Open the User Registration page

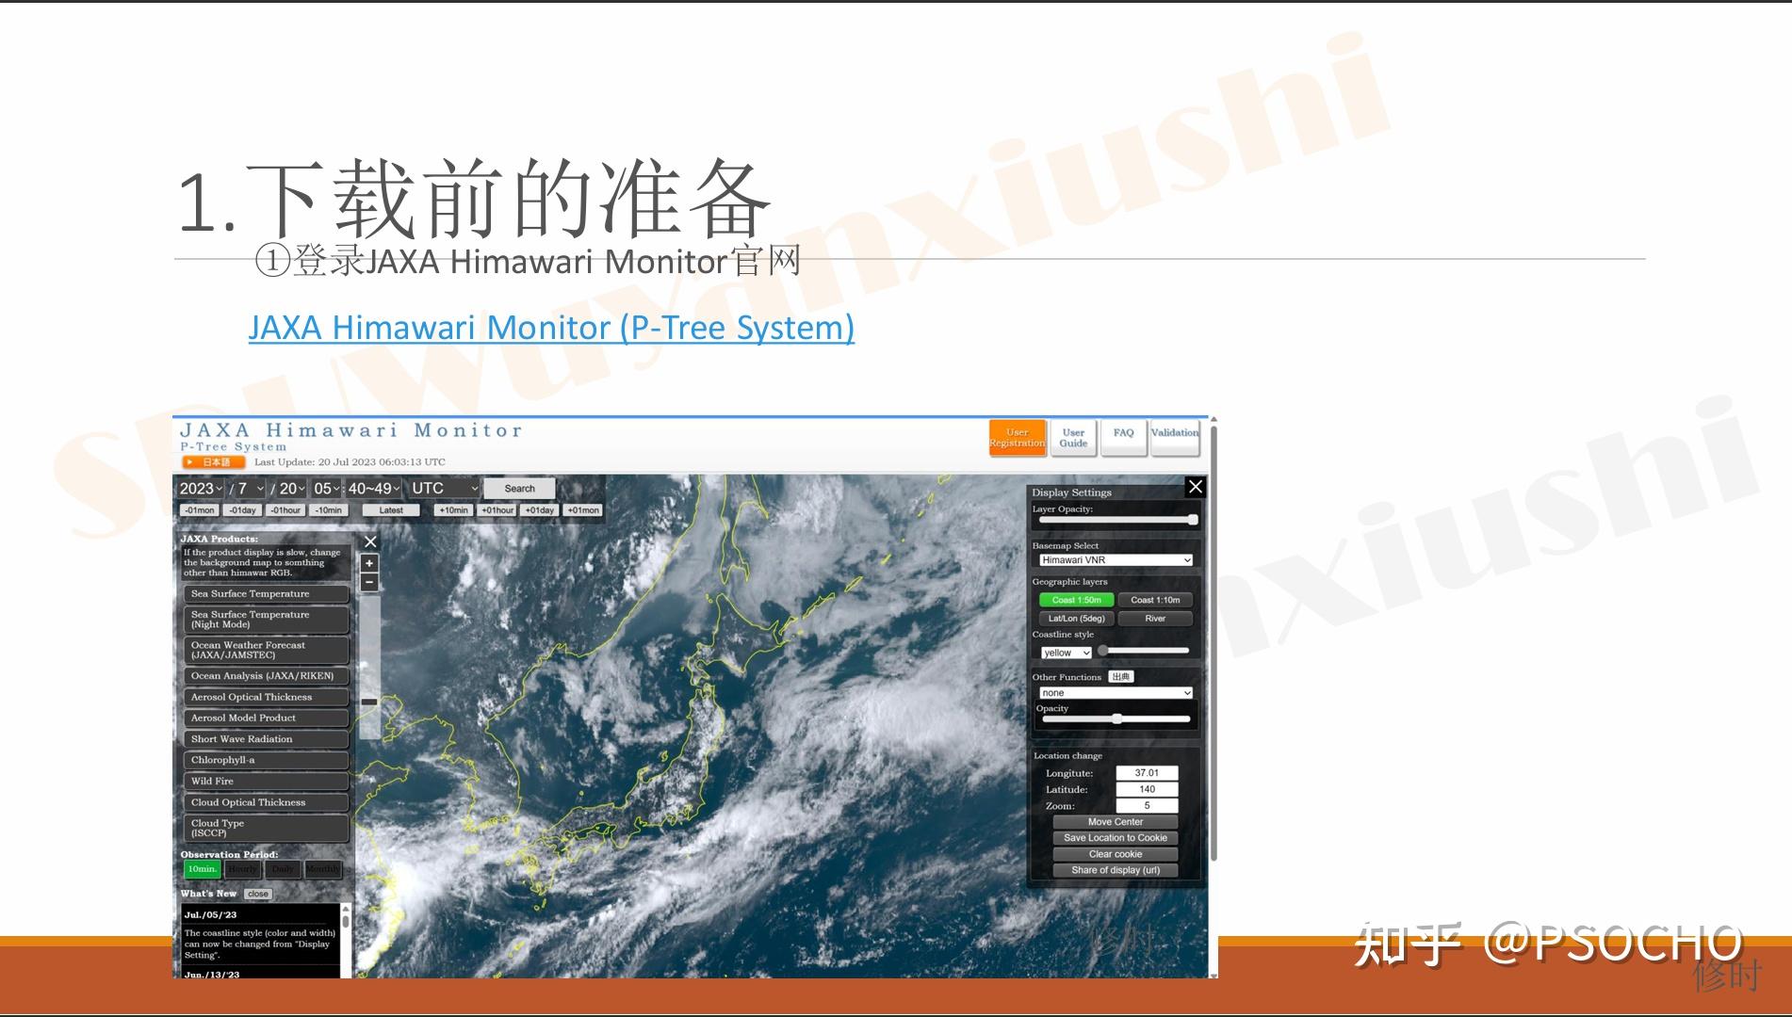(x=1017, y=437)
